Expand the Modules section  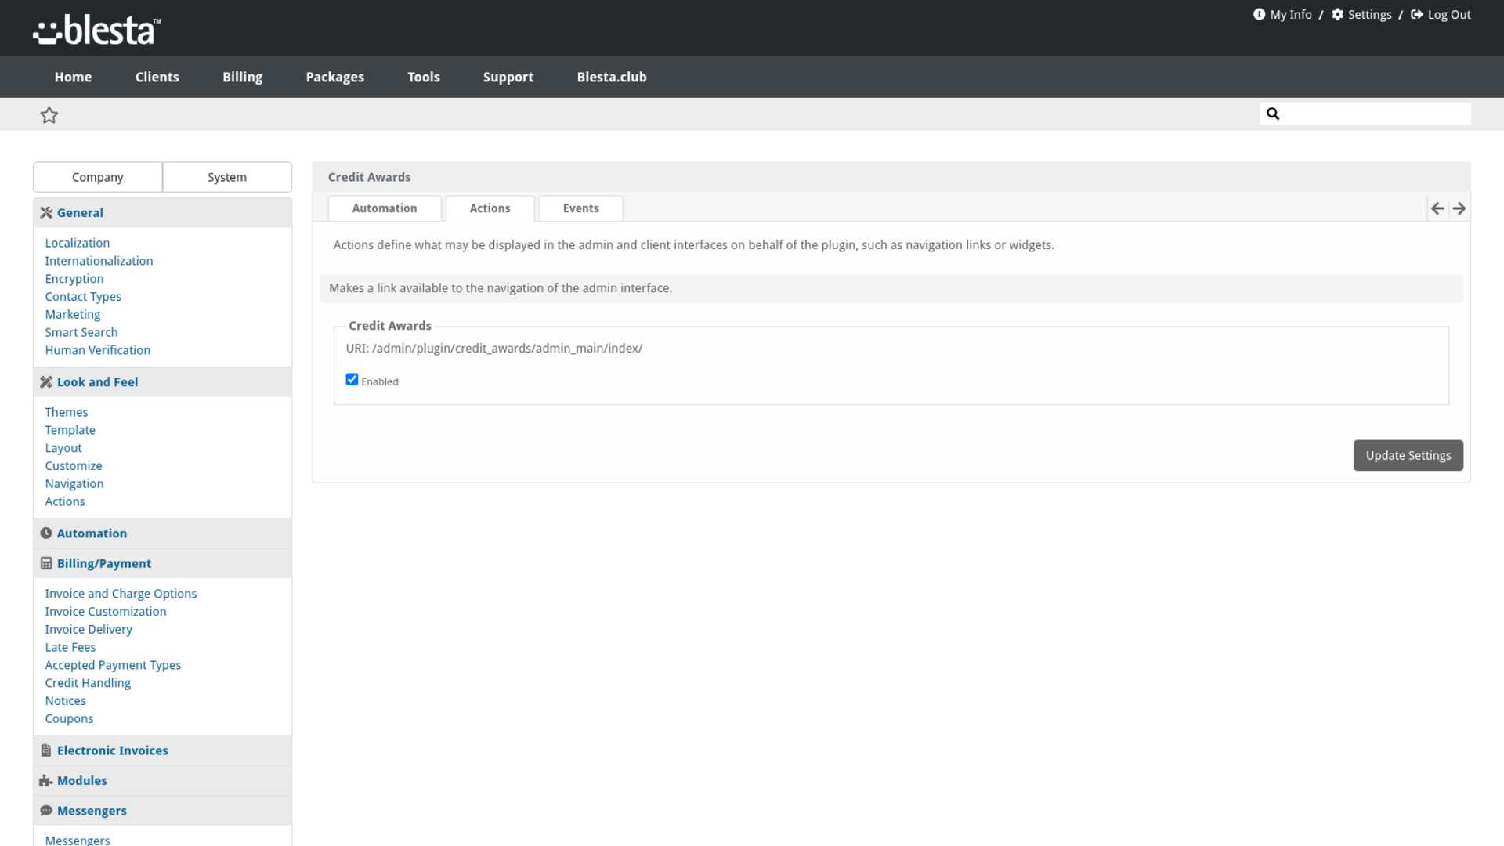click(163, 780)
